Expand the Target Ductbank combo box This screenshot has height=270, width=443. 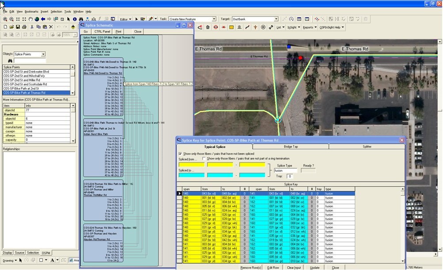click(x=276, y=19)
